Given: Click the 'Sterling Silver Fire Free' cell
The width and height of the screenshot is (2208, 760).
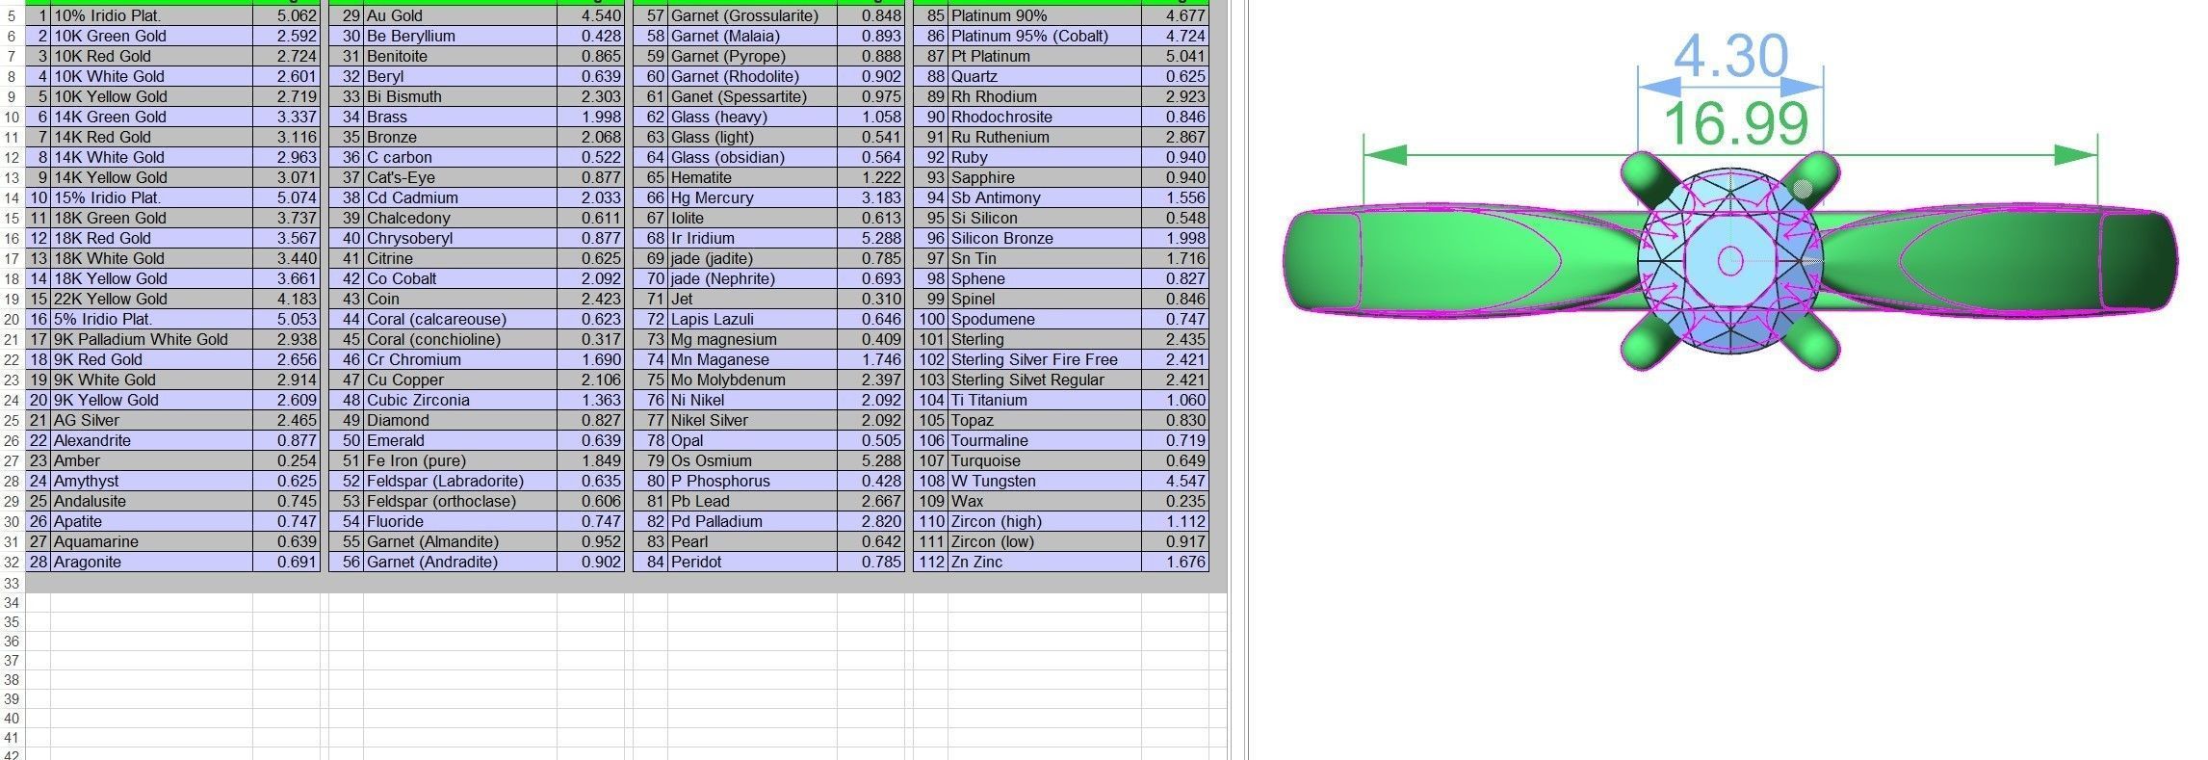Looking at the screenshot, I should [x=1045, y=359].
